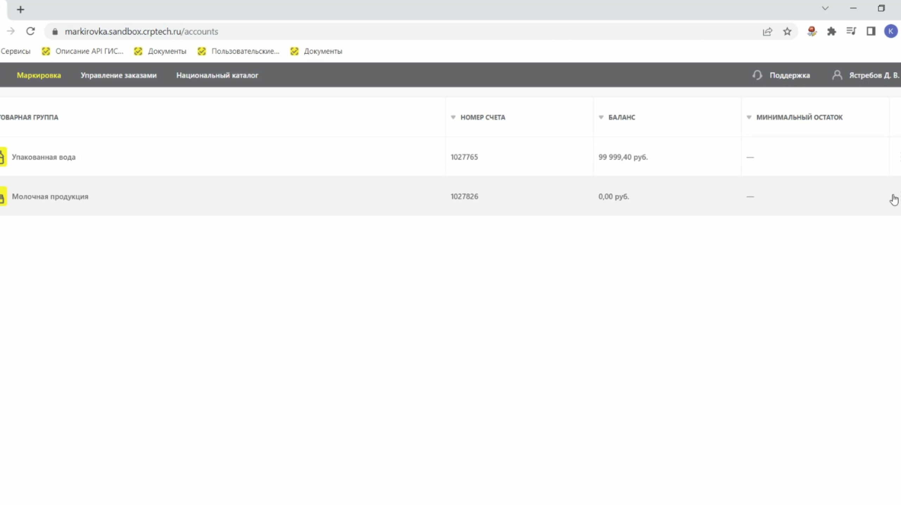Click the bottled water group icon
Screen dimensions: 901x505
coord(3,157)
